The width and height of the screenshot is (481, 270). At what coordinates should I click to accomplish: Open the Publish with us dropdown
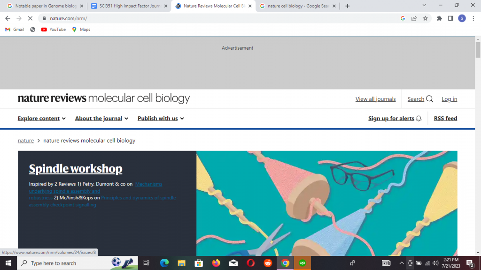pos(161,119)
